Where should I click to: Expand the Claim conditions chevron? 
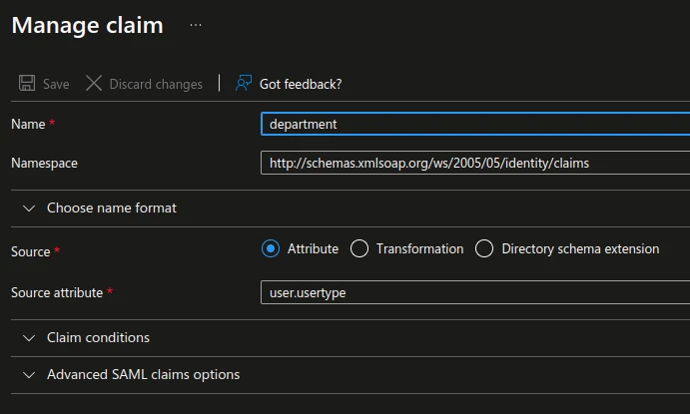point(29,338)
